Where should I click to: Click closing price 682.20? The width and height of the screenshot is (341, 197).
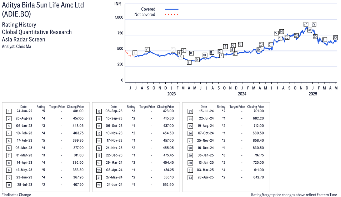(259, 118)
